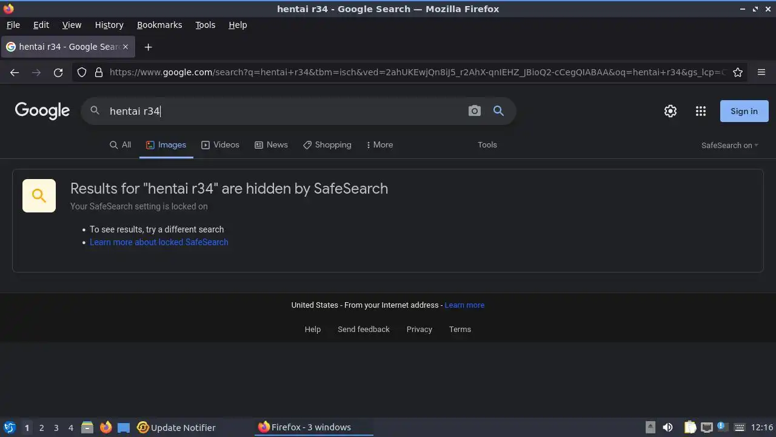Open Learn more about locked SafeSearch
Screen dimensions: 776x437
pos(159,242)
